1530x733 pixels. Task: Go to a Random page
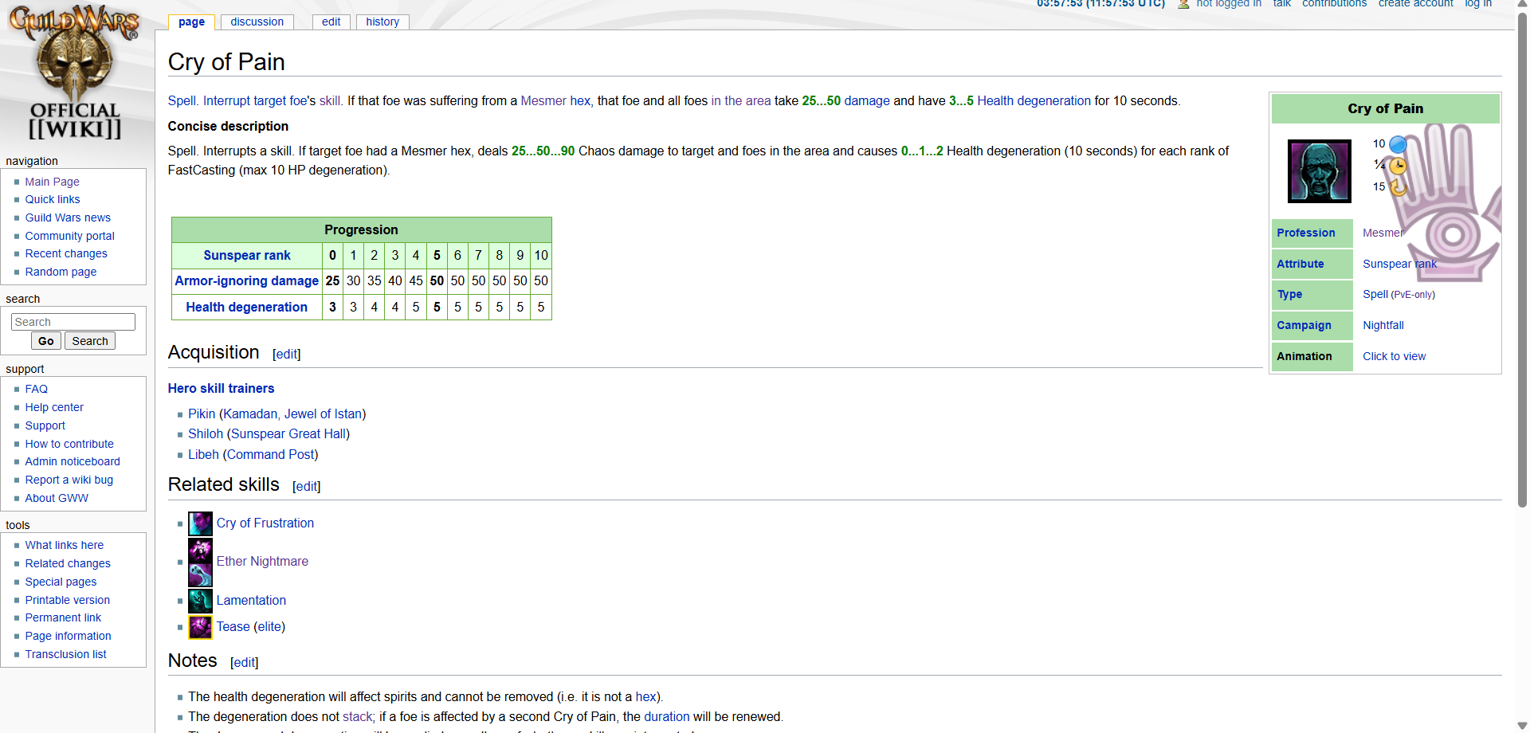coord(61,272)
